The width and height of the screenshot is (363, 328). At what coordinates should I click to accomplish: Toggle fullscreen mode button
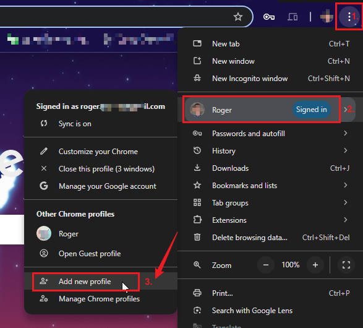[x=346, y=264]
